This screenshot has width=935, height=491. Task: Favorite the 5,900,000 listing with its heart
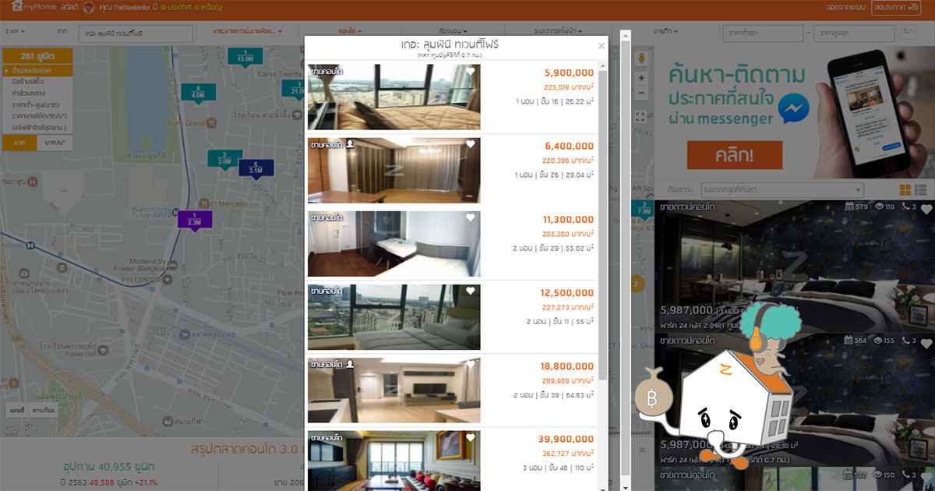(471, 71)
